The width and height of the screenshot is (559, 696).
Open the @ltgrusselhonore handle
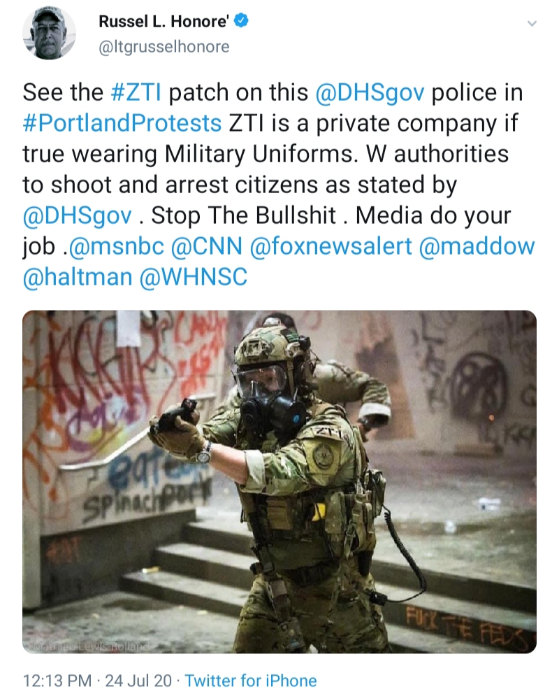(x=164, y=47)
